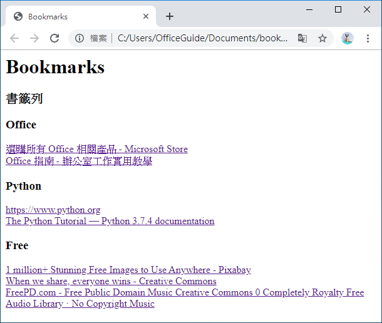Close the Chrome window
Viewport: 382px width, 323px height.
(x=367, y=10)
